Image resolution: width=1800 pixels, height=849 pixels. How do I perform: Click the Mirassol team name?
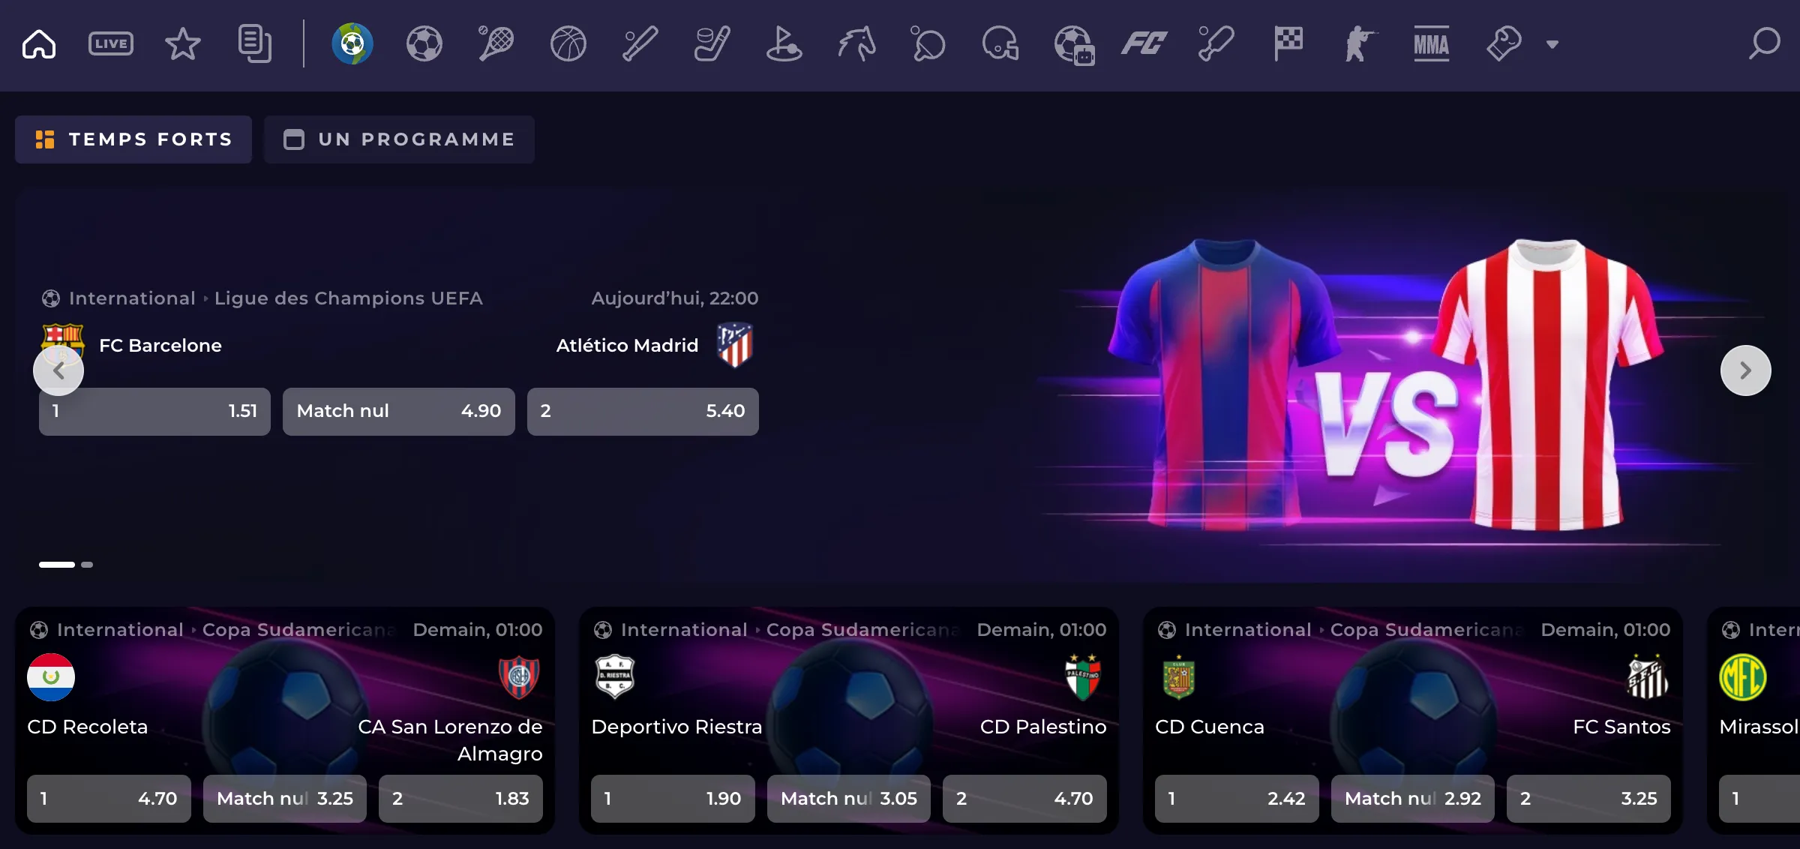pos(1759,727)
